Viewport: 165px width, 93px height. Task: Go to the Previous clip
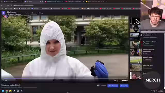pos(113,86)
